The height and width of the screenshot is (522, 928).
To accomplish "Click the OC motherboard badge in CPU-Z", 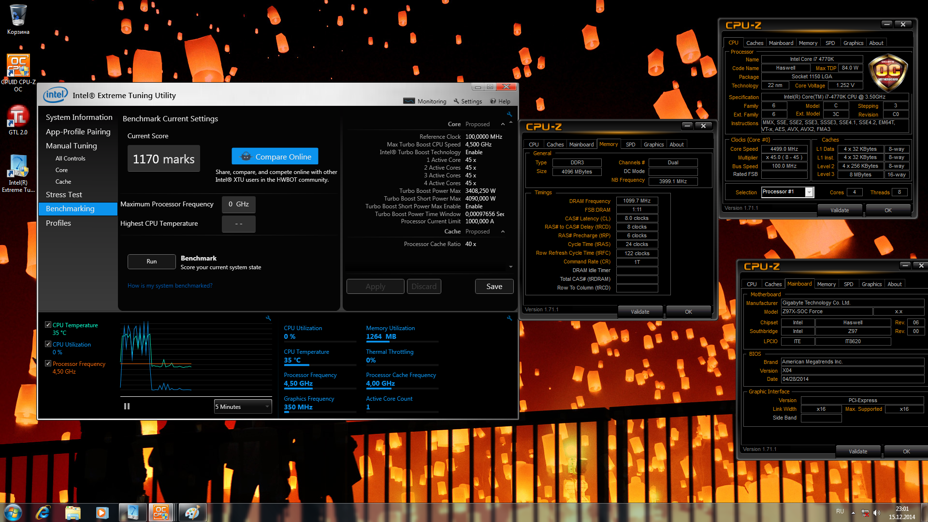I will coord(887,73).
